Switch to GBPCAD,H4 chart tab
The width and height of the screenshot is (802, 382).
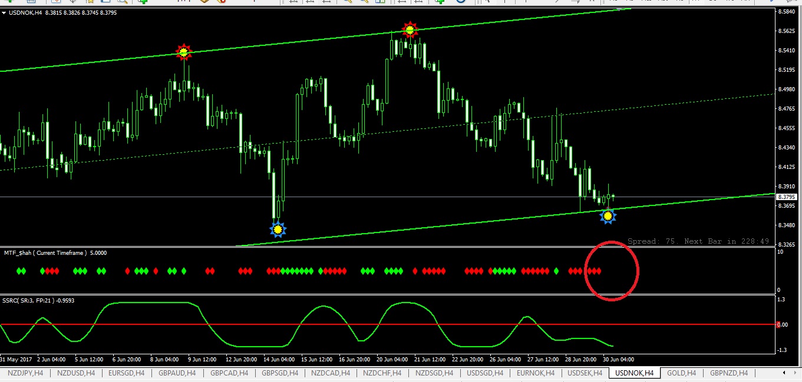[x=229, y=373]
